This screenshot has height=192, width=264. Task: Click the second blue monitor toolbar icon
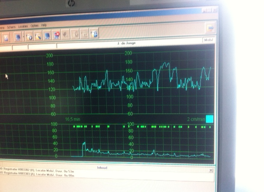click(47, 36)
